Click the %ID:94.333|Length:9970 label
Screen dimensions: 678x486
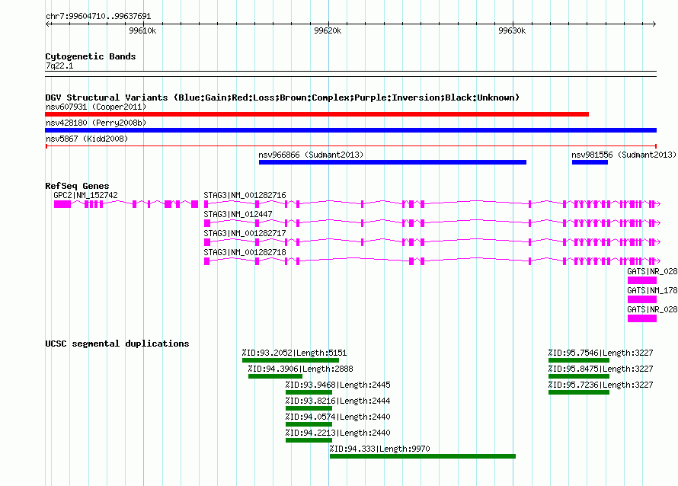pyautogui.click(x=379, y=449)
